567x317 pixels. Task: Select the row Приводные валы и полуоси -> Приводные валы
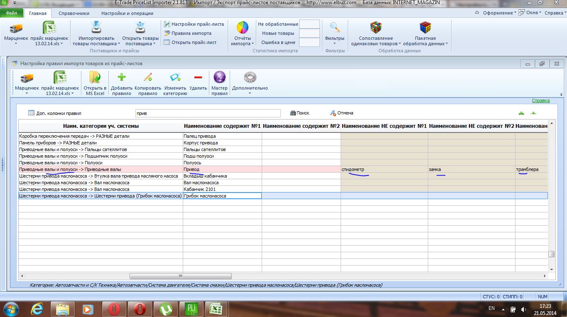click(283, 169)
